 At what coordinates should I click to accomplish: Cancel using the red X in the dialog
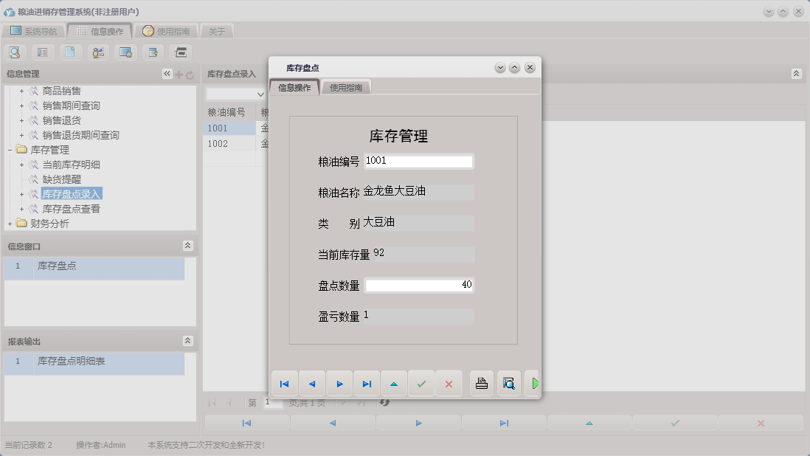pyautogui.click(x=449, y=383)
